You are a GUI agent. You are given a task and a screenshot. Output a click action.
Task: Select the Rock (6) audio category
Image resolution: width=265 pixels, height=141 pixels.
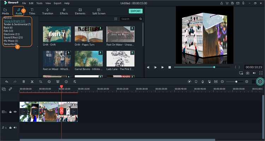pos(8,28)
